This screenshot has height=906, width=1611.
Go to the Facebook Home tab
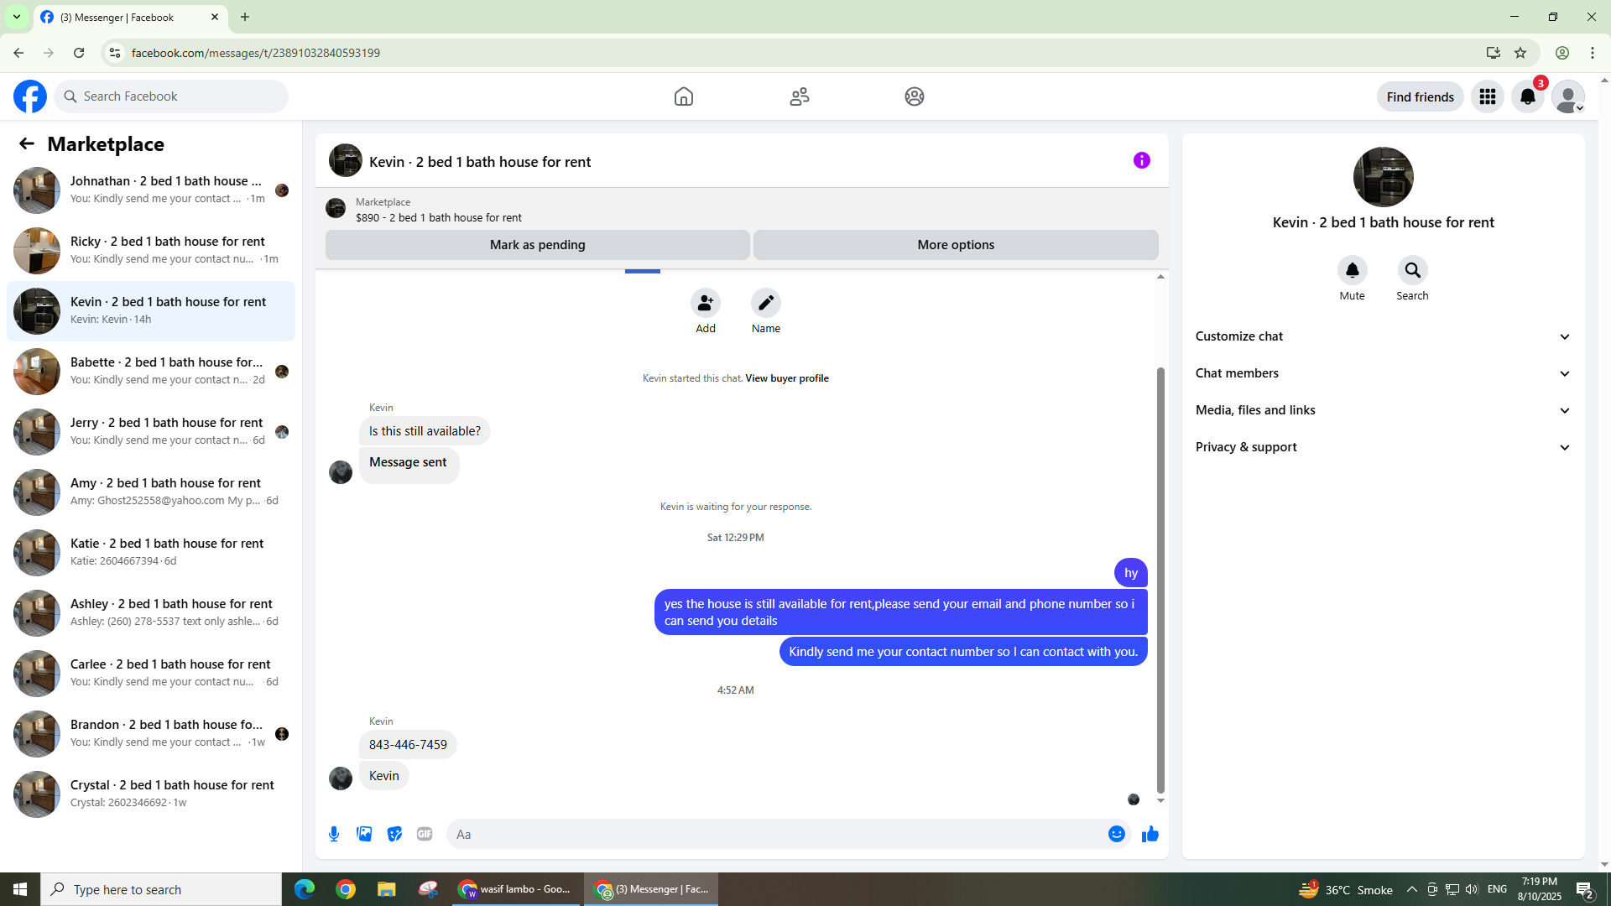click(683, 96)
